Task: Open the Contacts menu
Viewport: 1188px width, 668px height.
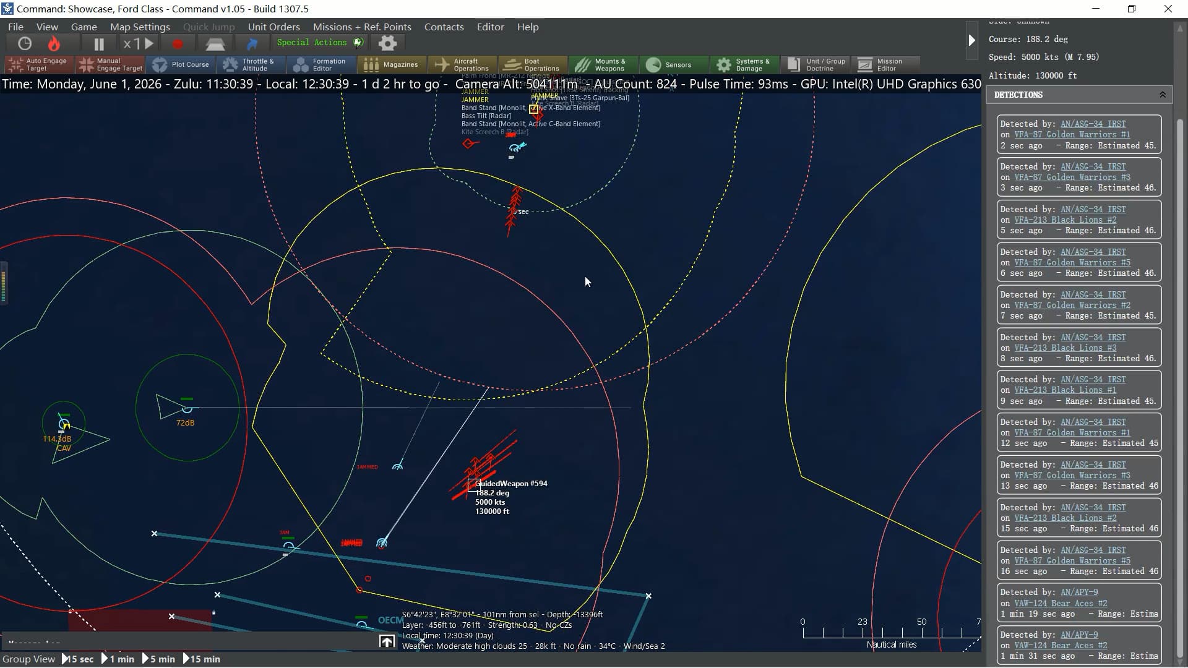Action: click(x=444, y=27)
